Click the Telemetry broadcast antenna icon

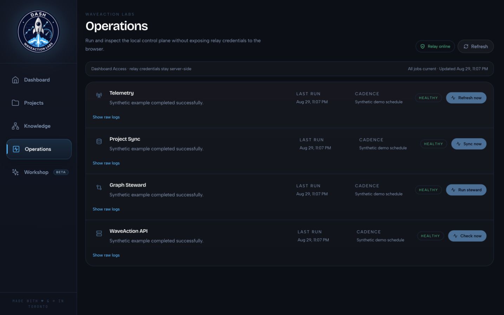[x=99, y=95]
